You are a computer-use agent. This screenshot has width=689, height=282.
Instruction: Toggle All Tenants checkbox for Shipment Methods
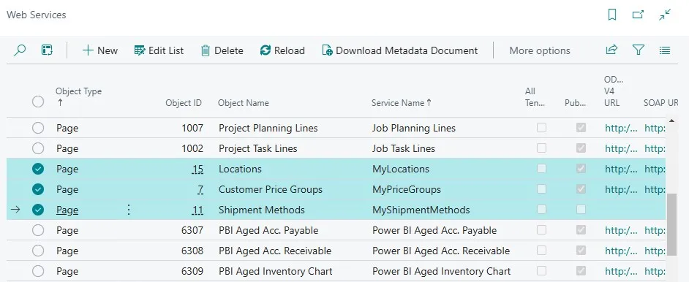tap(541, 210)
